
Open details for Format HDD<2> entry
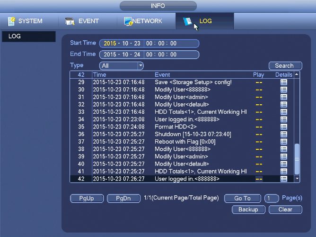284,127
